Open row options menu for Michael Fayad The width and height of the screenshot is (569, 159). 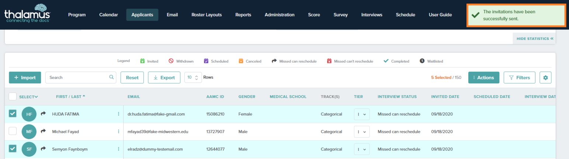(x=118, y=132)
